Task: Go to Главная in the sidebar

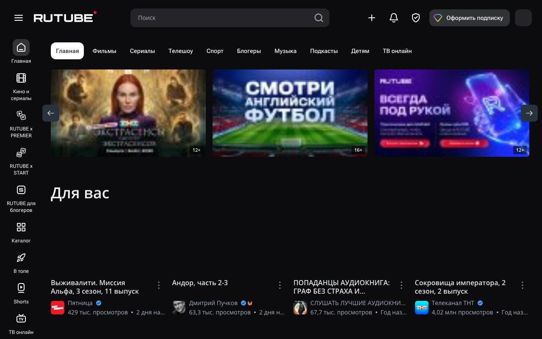Action: [x=21, y=52]
